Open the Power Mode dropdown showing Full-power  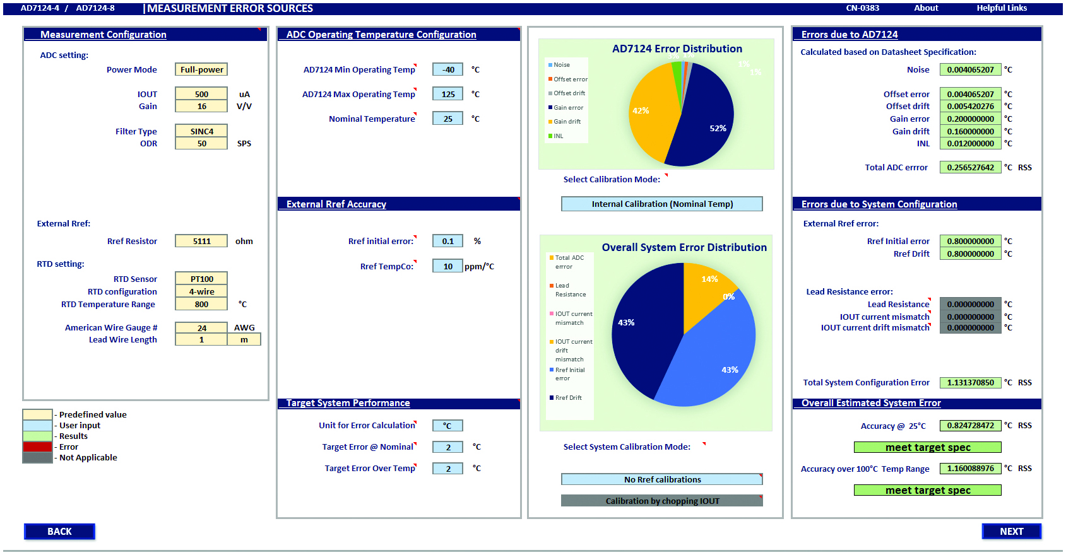(201, 69)
